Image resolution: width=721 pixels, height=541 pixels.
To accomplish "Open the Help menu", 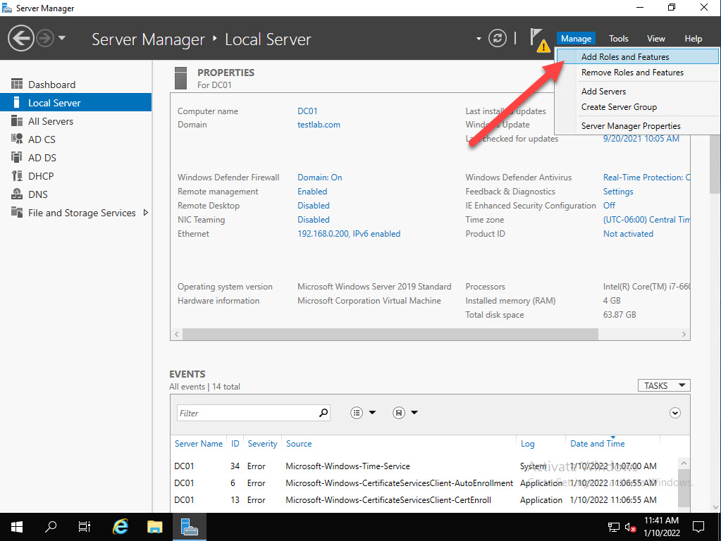I will [x=693, y=39].
